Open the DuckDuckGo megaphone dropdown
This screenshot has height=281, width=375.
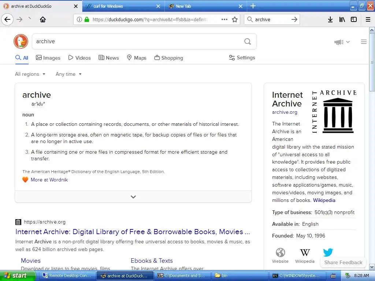click(342, 42)
